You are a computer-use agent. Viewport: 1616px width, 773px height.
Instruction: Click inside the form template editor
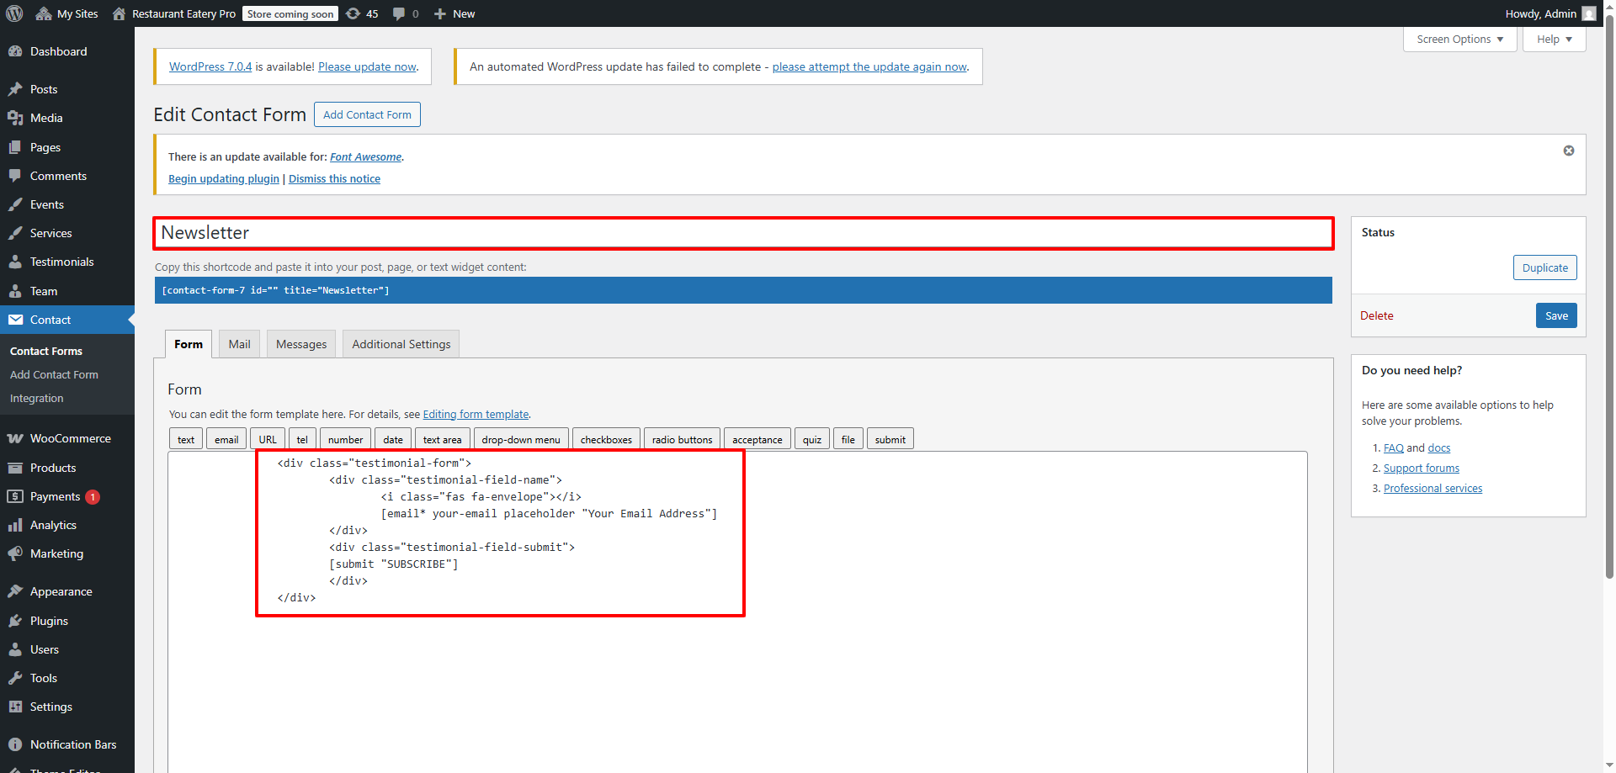pyautogui.click(x=737, y=612)
